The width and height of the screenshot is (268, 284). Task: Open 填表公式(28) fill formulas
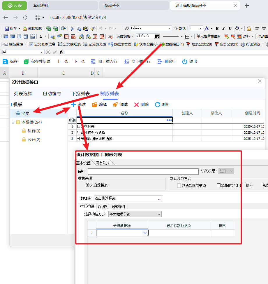199,44
